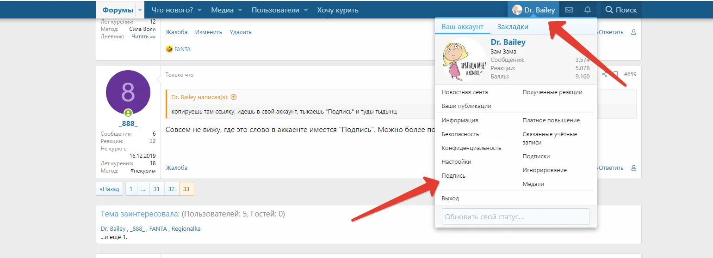
Task: Click Жалоба under _888_'s post
Action: coord(176,168)
